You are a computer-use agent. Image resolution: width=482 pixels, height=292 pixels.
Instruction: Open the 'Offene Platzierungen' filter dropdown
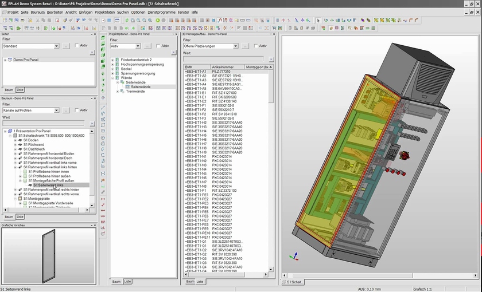pos(236,46)
